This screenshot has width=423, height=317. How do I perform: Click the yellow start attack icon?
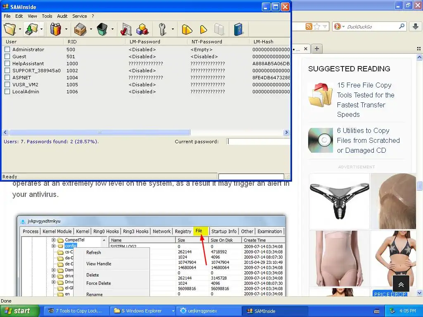tap(187, 29)
